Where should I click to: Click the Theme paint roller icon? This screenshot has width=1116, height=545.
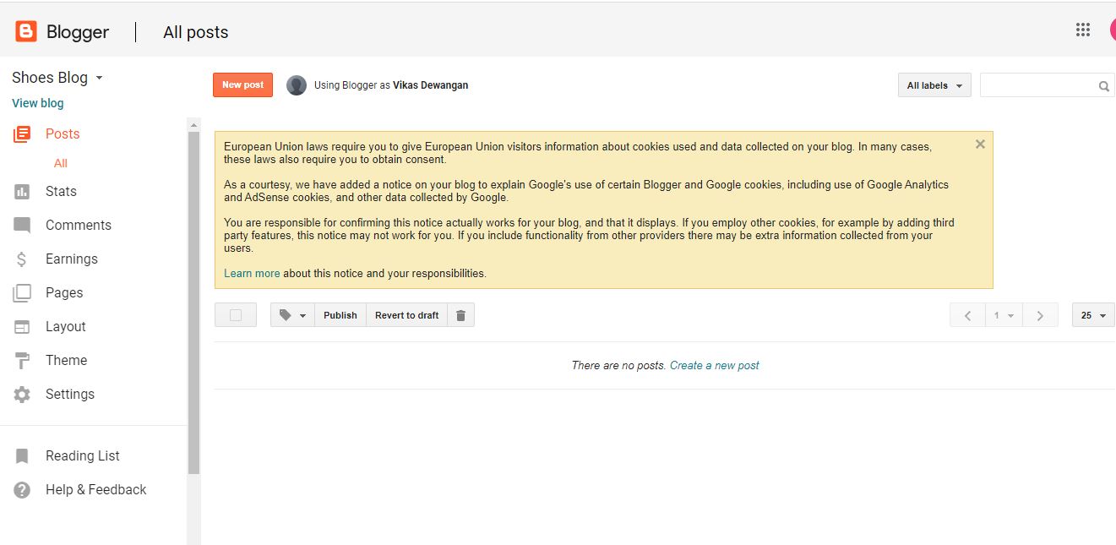click(x=22, y=361)
